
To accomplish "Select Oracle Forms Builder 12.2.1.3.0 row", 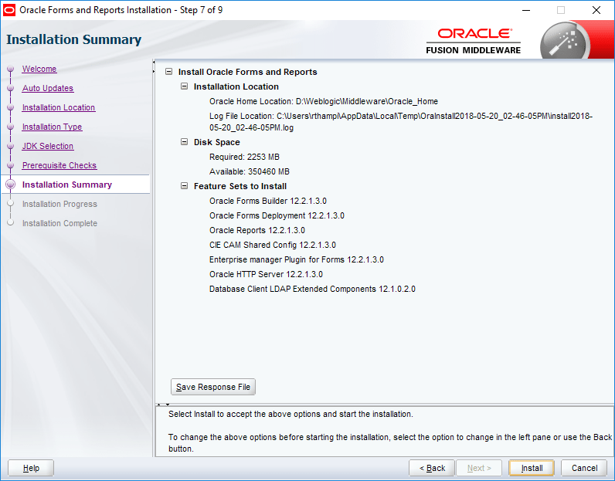I will (x=268, y=201).
